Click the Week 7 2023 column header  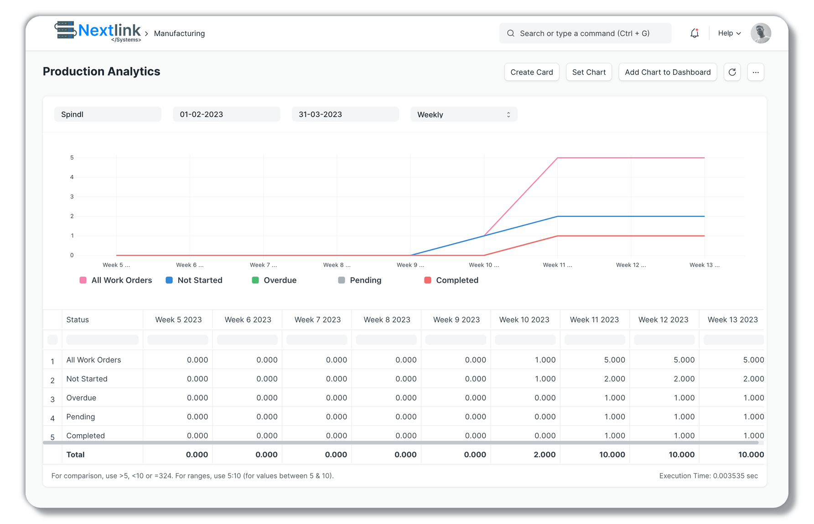(x=317, y=320)
